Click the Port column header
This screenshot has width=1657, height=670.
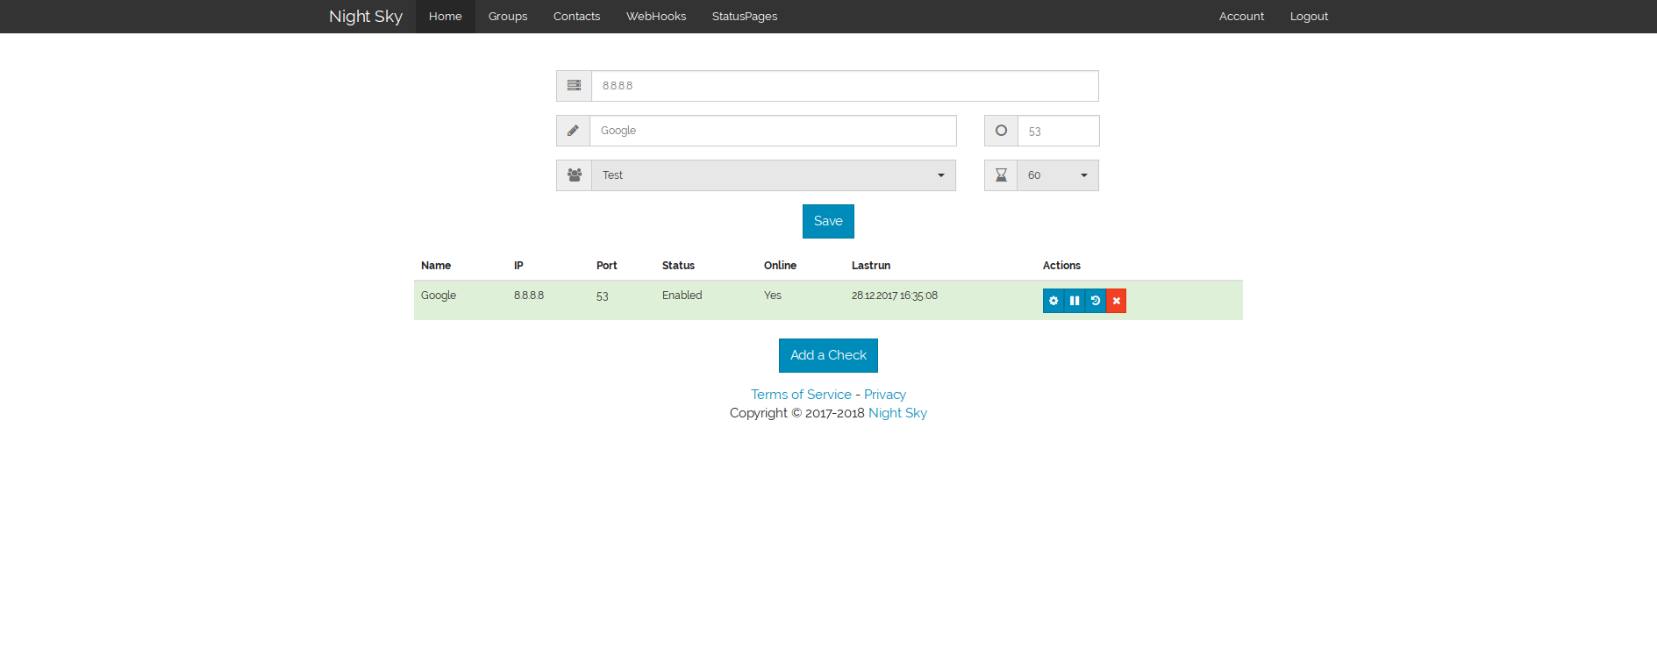point(607,266)
